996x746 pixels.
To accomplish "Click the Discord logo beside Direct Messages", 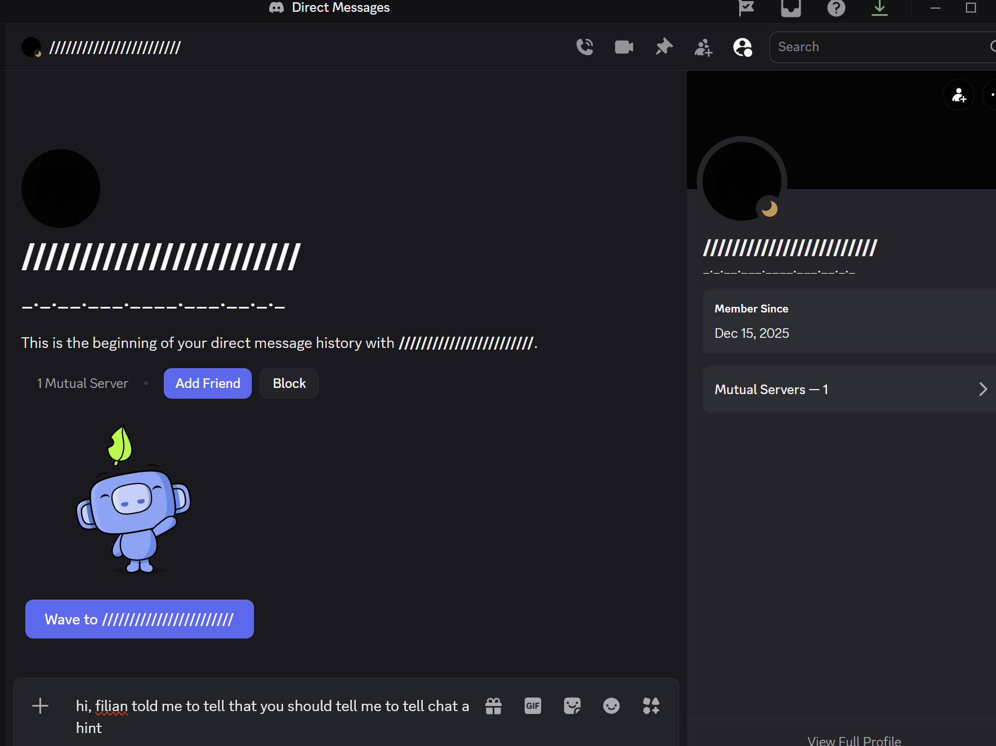I will tap(276, 7).
